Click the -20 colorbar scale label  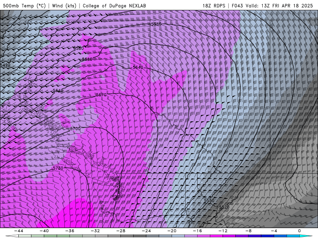click(172, 231)
